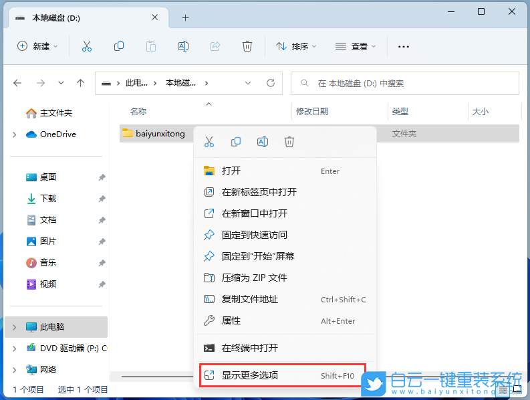This screenshot has width=530, height=400.
Task: Choose 固定到"开始"屏幕
Action: (x=285, y=256)
